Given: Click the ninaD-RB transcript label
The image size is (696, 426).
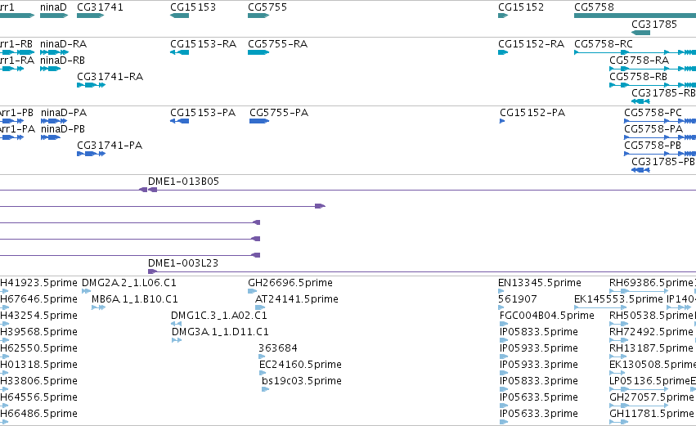Looking at the screenshot, I should coord(63,61).
